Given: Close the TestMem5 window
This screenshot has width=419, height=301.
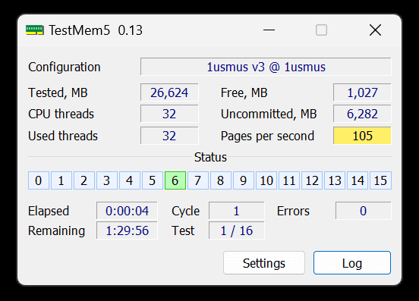Looking at the screenshot, I should (375, 30).
